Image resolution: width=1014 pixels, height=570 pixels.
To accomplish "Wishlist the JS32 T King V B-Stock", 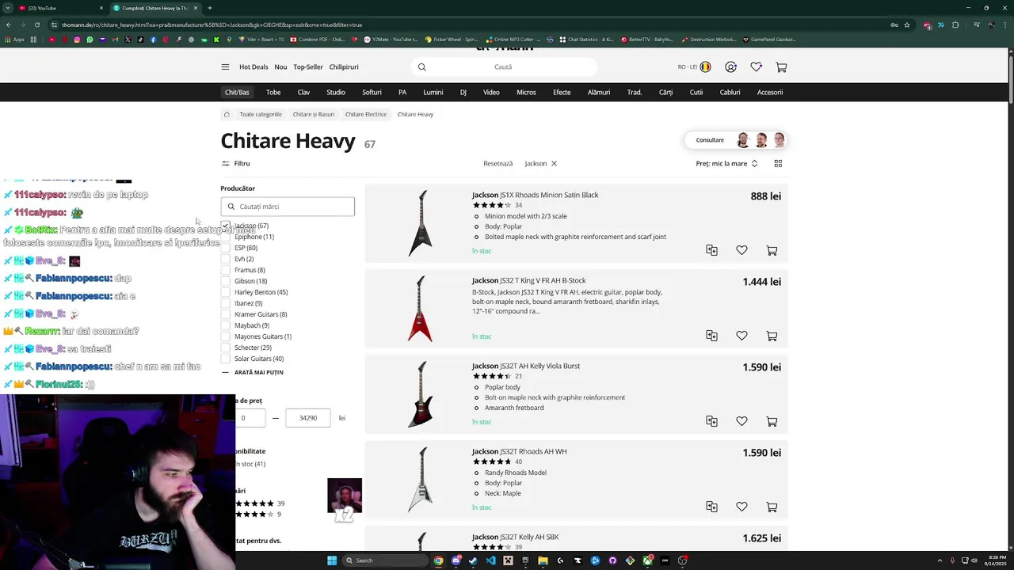I will click(741, 336).
